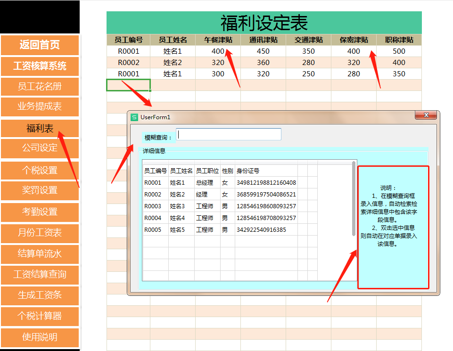Click the 午餐津贴 column header
The width and height of the screenshot is (453, 351).
point(218,40)
